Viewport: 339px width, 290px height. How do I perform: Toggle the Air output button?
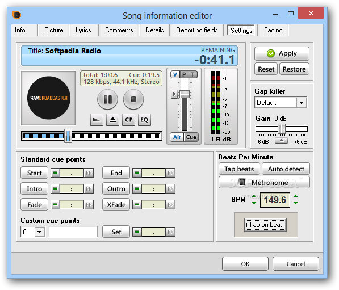(x=177, y=137)
